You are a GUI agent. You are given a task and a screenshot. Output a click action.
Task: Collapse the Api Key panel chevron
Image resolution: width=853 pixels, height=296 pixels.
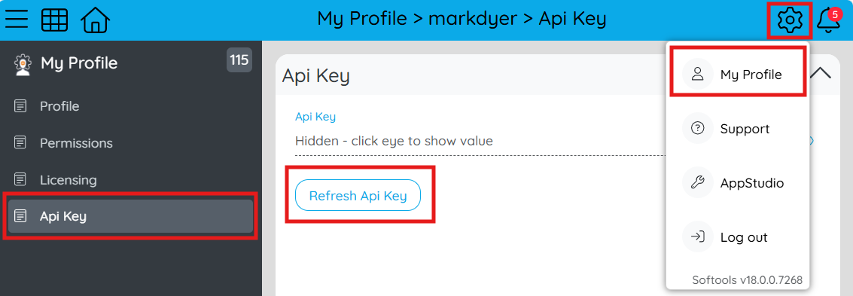pyautogui.click(x=821, y=73)
